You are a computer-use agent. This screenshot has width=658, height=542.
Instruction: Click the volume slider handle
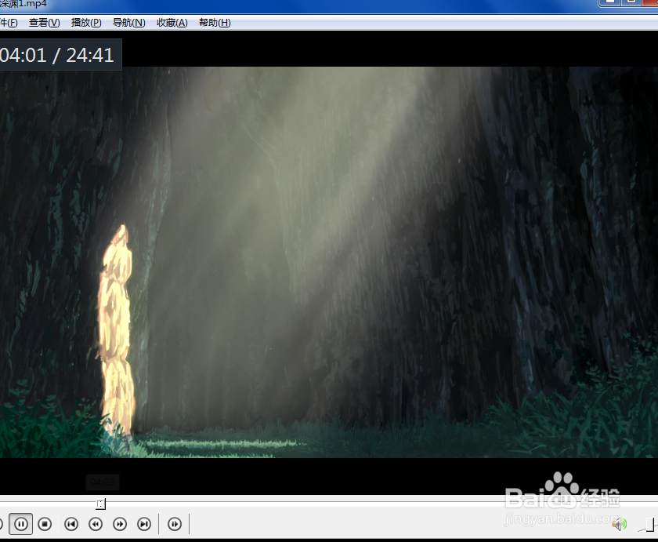(650, 525)
